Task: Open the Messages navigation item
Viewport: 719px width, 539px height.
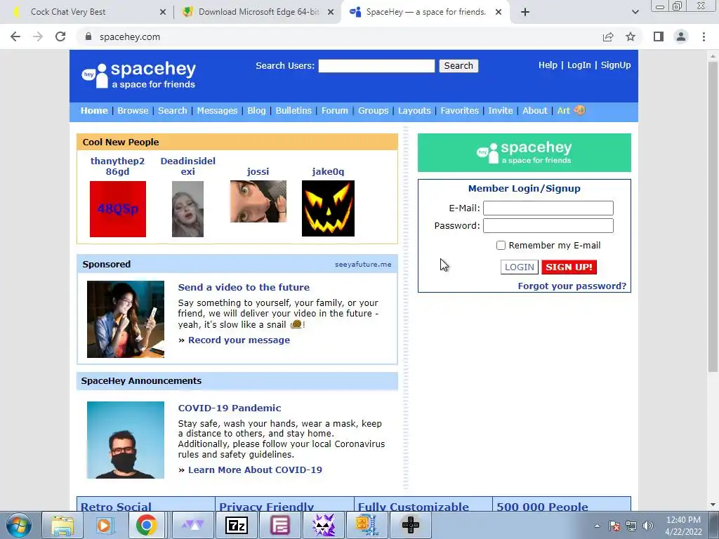Action: coord(217,110)
